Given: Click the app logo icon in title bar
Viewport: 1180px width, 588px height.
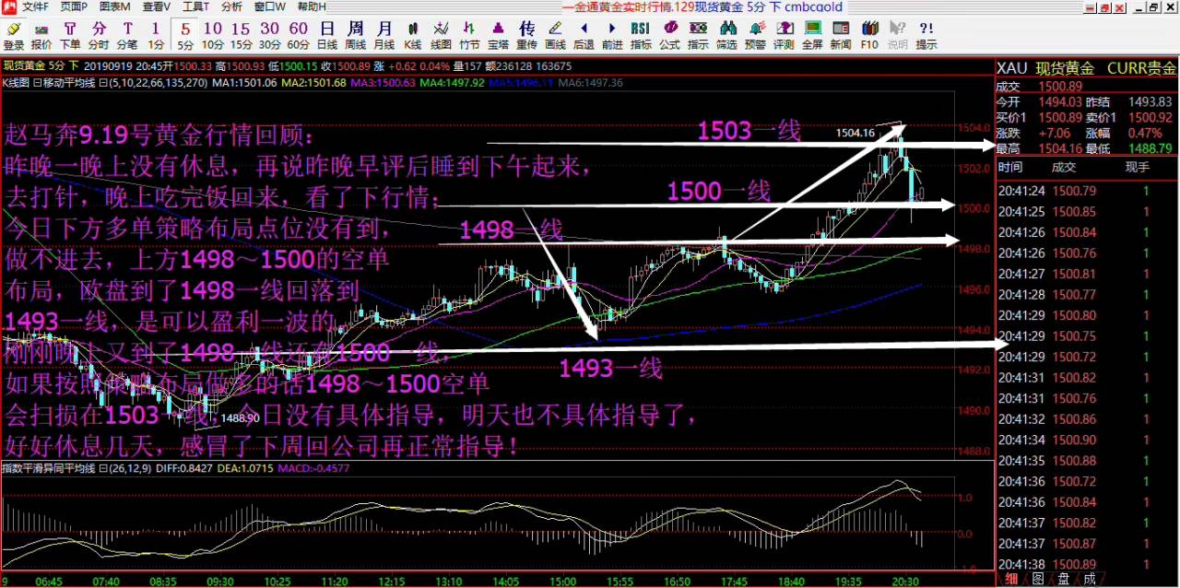Looking at the screenshot, I should tap(8, 6).
